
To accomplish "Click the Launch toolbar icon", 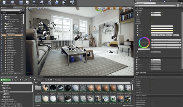I will pyautogui.click(x=72, y=2).
